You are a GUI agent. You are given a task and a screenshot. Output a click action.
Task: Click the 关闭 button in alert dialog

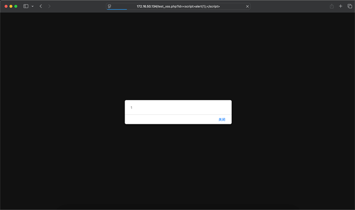coord(222,120)
